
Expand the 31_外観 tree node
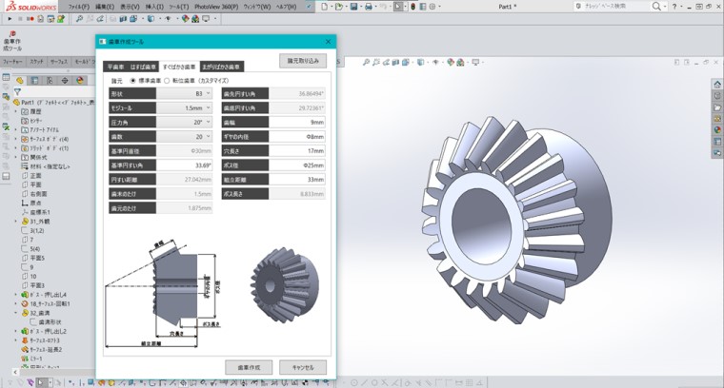tap(15, 222)
